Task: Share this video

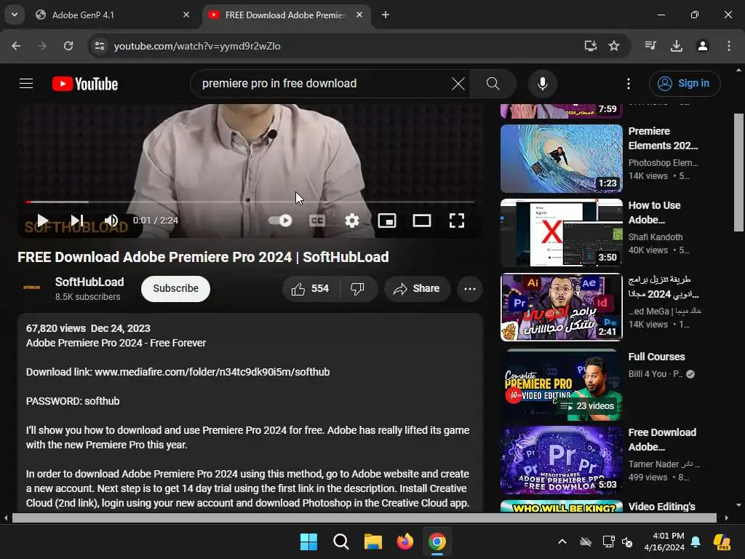Action: coord(417,288)
